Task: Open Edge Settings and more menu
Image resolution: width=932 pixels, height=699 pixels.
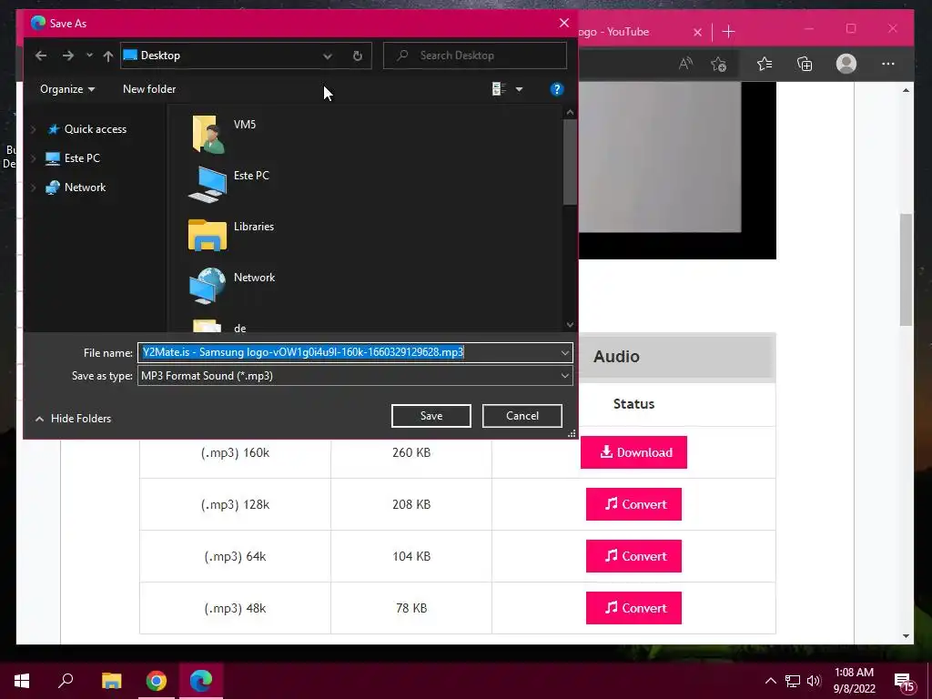Action: [x=888, y=64]
